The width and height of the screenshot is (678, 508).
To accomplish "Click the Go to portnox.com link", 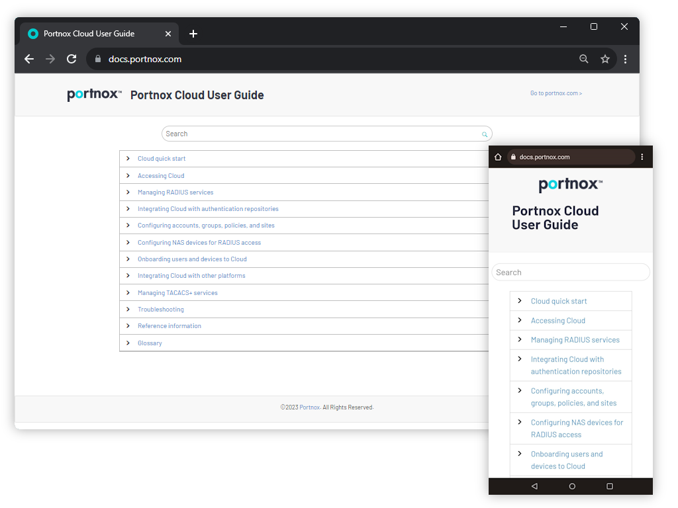I will point(556,93).
